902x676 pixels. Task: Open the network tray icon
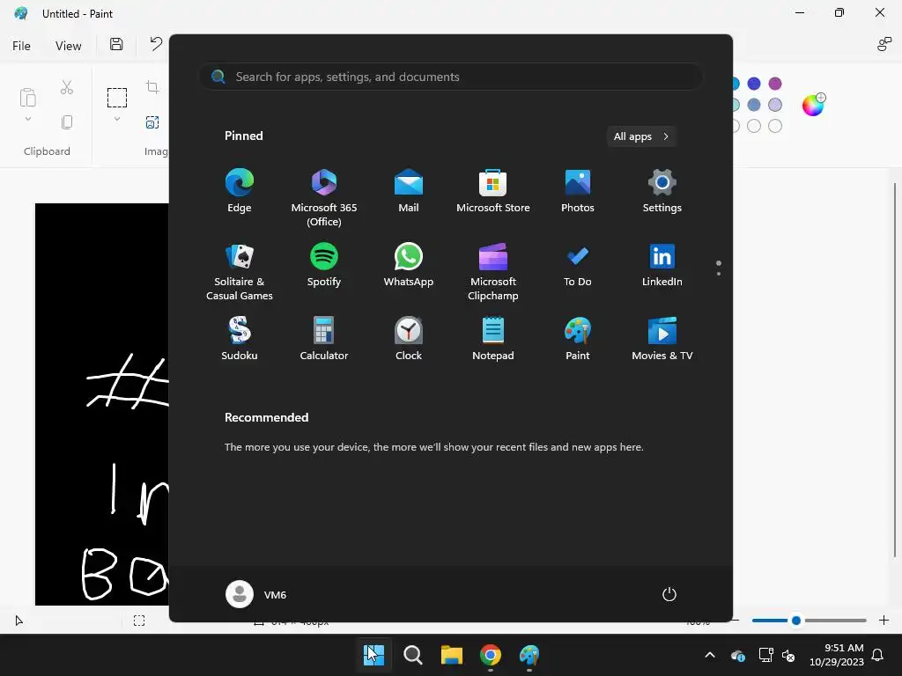[765, 655]
